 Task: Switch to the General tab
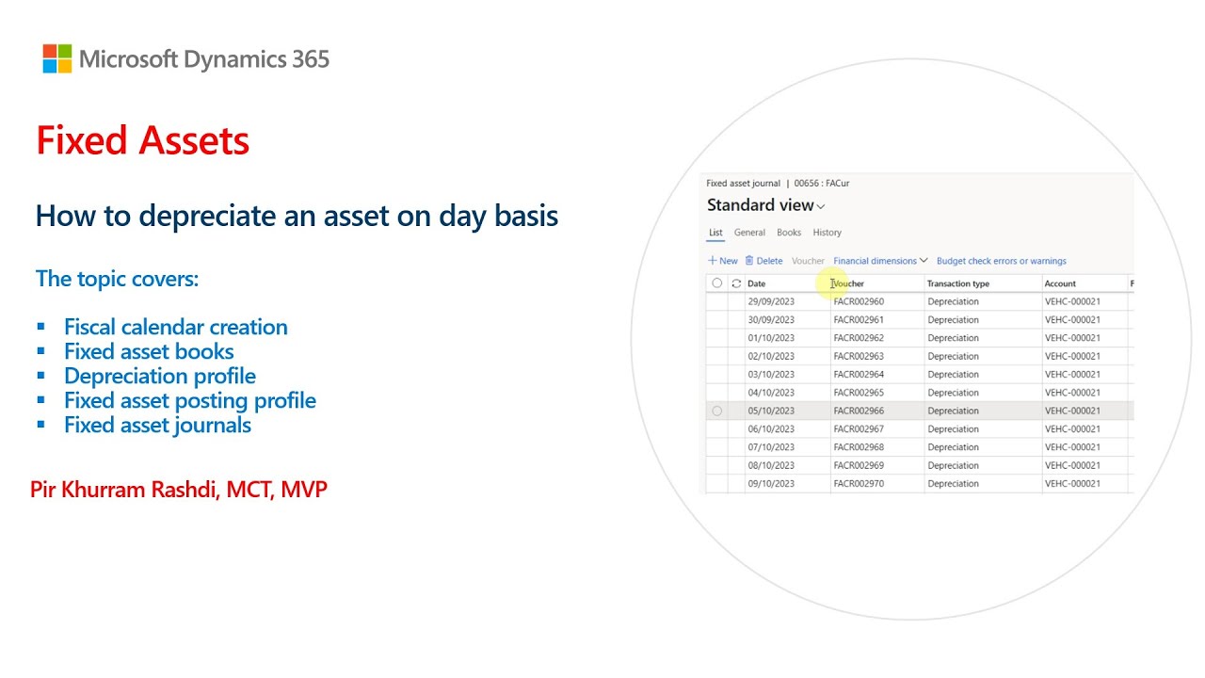point(749,233)
